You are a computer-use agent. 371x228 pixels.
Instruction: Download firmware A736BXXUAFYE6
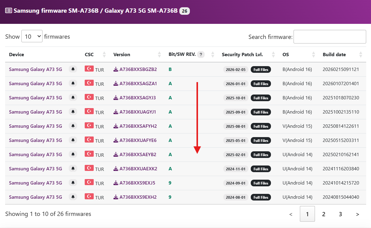[x=135, y=140]
